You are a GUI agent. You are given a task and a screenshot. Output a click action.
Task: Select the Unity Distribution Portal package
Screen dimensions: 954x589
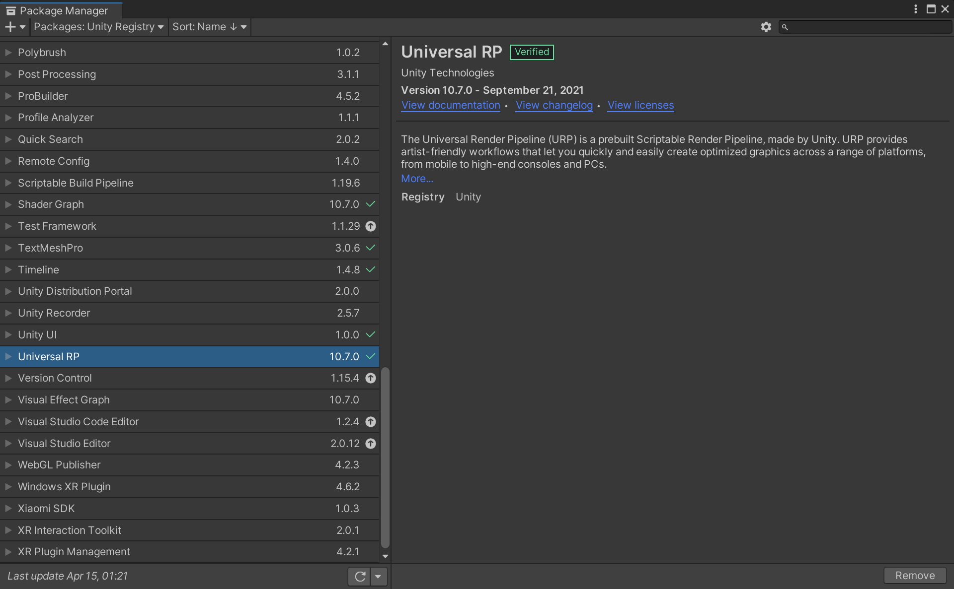(x=189, y=291)
